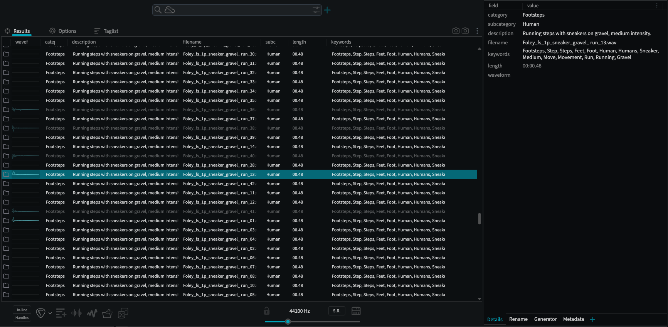The height and width of the screenshot is (327, 668).
Task: Click the first camera snapshot icon
Action: pyautogui.click(x=456, y=30)
